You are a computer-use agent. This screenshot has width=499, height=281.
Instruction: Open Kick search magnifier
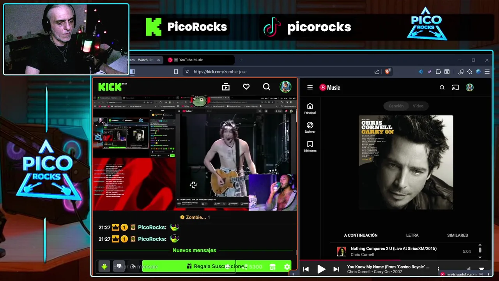[266, 87]
